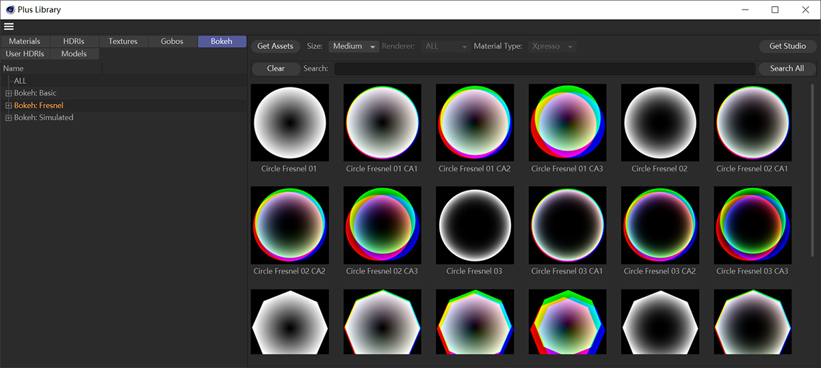821x368 pixels.
Task: Expand the Bokeh: Simulated tree node
Action: coord(8,117)
